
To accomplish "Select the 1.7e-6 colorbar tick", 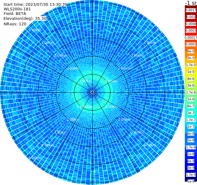I will (191, 92).
